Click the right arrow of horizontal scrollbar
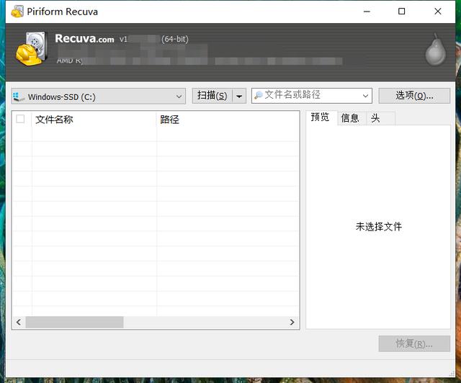This screenshot has height=383, width=461. (x=292, y=323)
